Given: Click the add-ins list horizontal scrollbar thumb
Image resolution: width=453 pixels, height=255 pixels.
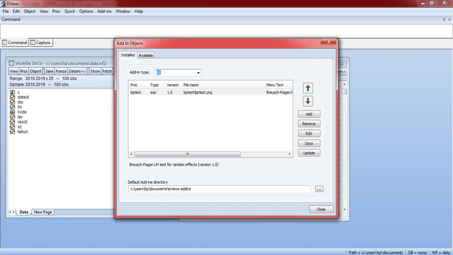Looking at the screenshot, I should coord(187,154).
